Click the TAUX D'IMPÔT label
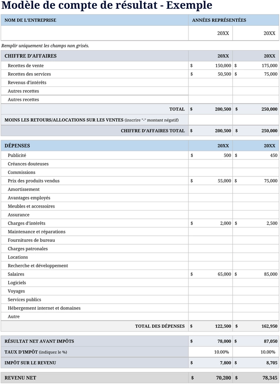This screenshot has height=384, width=280. click(36, 352)
